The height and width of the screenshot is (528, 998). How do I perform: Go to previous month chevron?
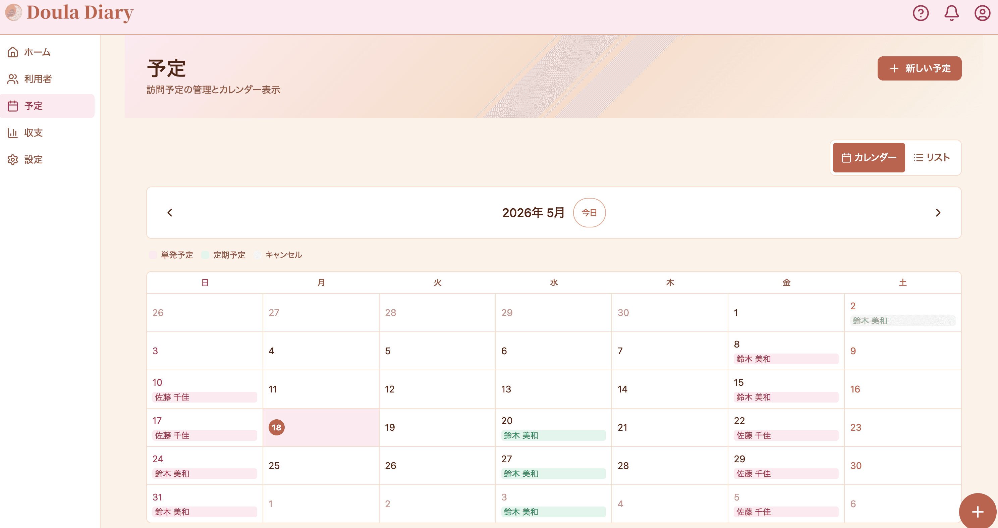tap(170, 212)
